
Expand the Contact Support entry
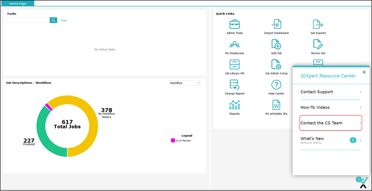(x=331, y=92)
